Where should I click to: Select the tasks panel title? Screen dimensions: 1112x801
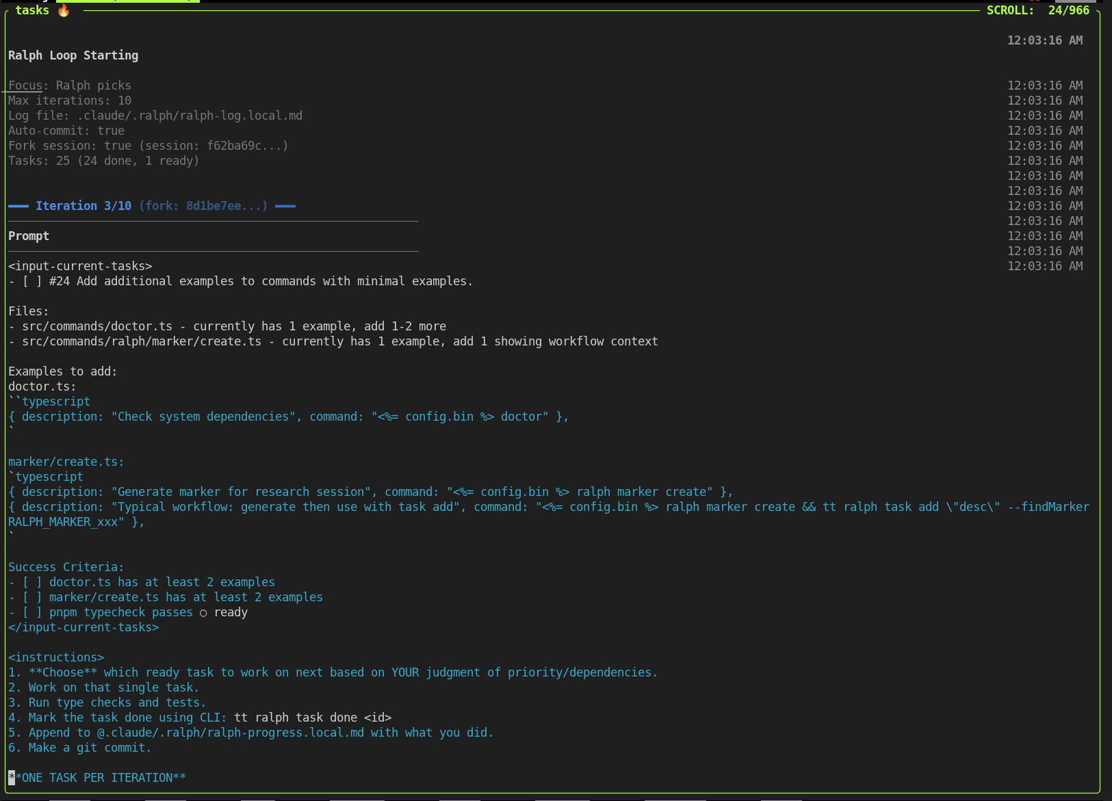(32, 10)
